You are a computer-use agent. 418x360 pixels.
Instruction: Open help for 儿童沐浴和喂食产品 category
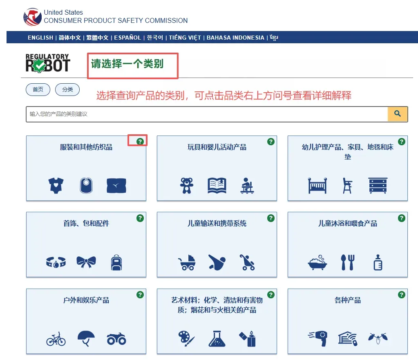click(402, 218)
